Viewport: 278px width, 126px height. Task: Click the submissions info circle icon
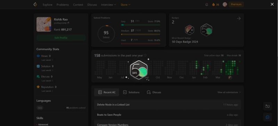pos(145,55)
